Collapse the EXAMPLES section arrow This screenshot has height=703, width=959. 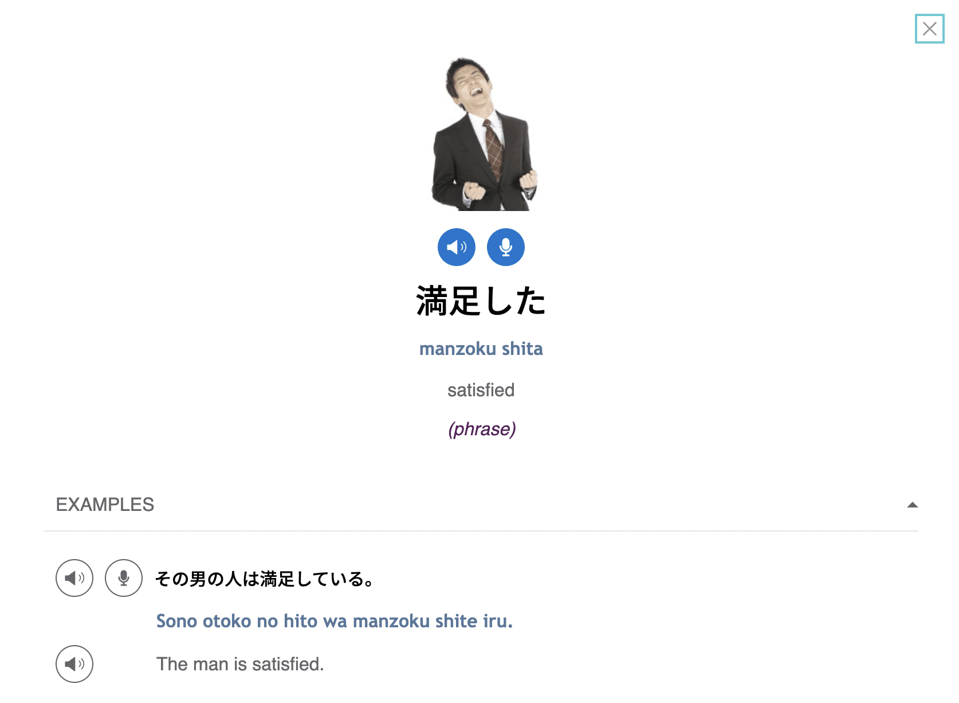913,505
